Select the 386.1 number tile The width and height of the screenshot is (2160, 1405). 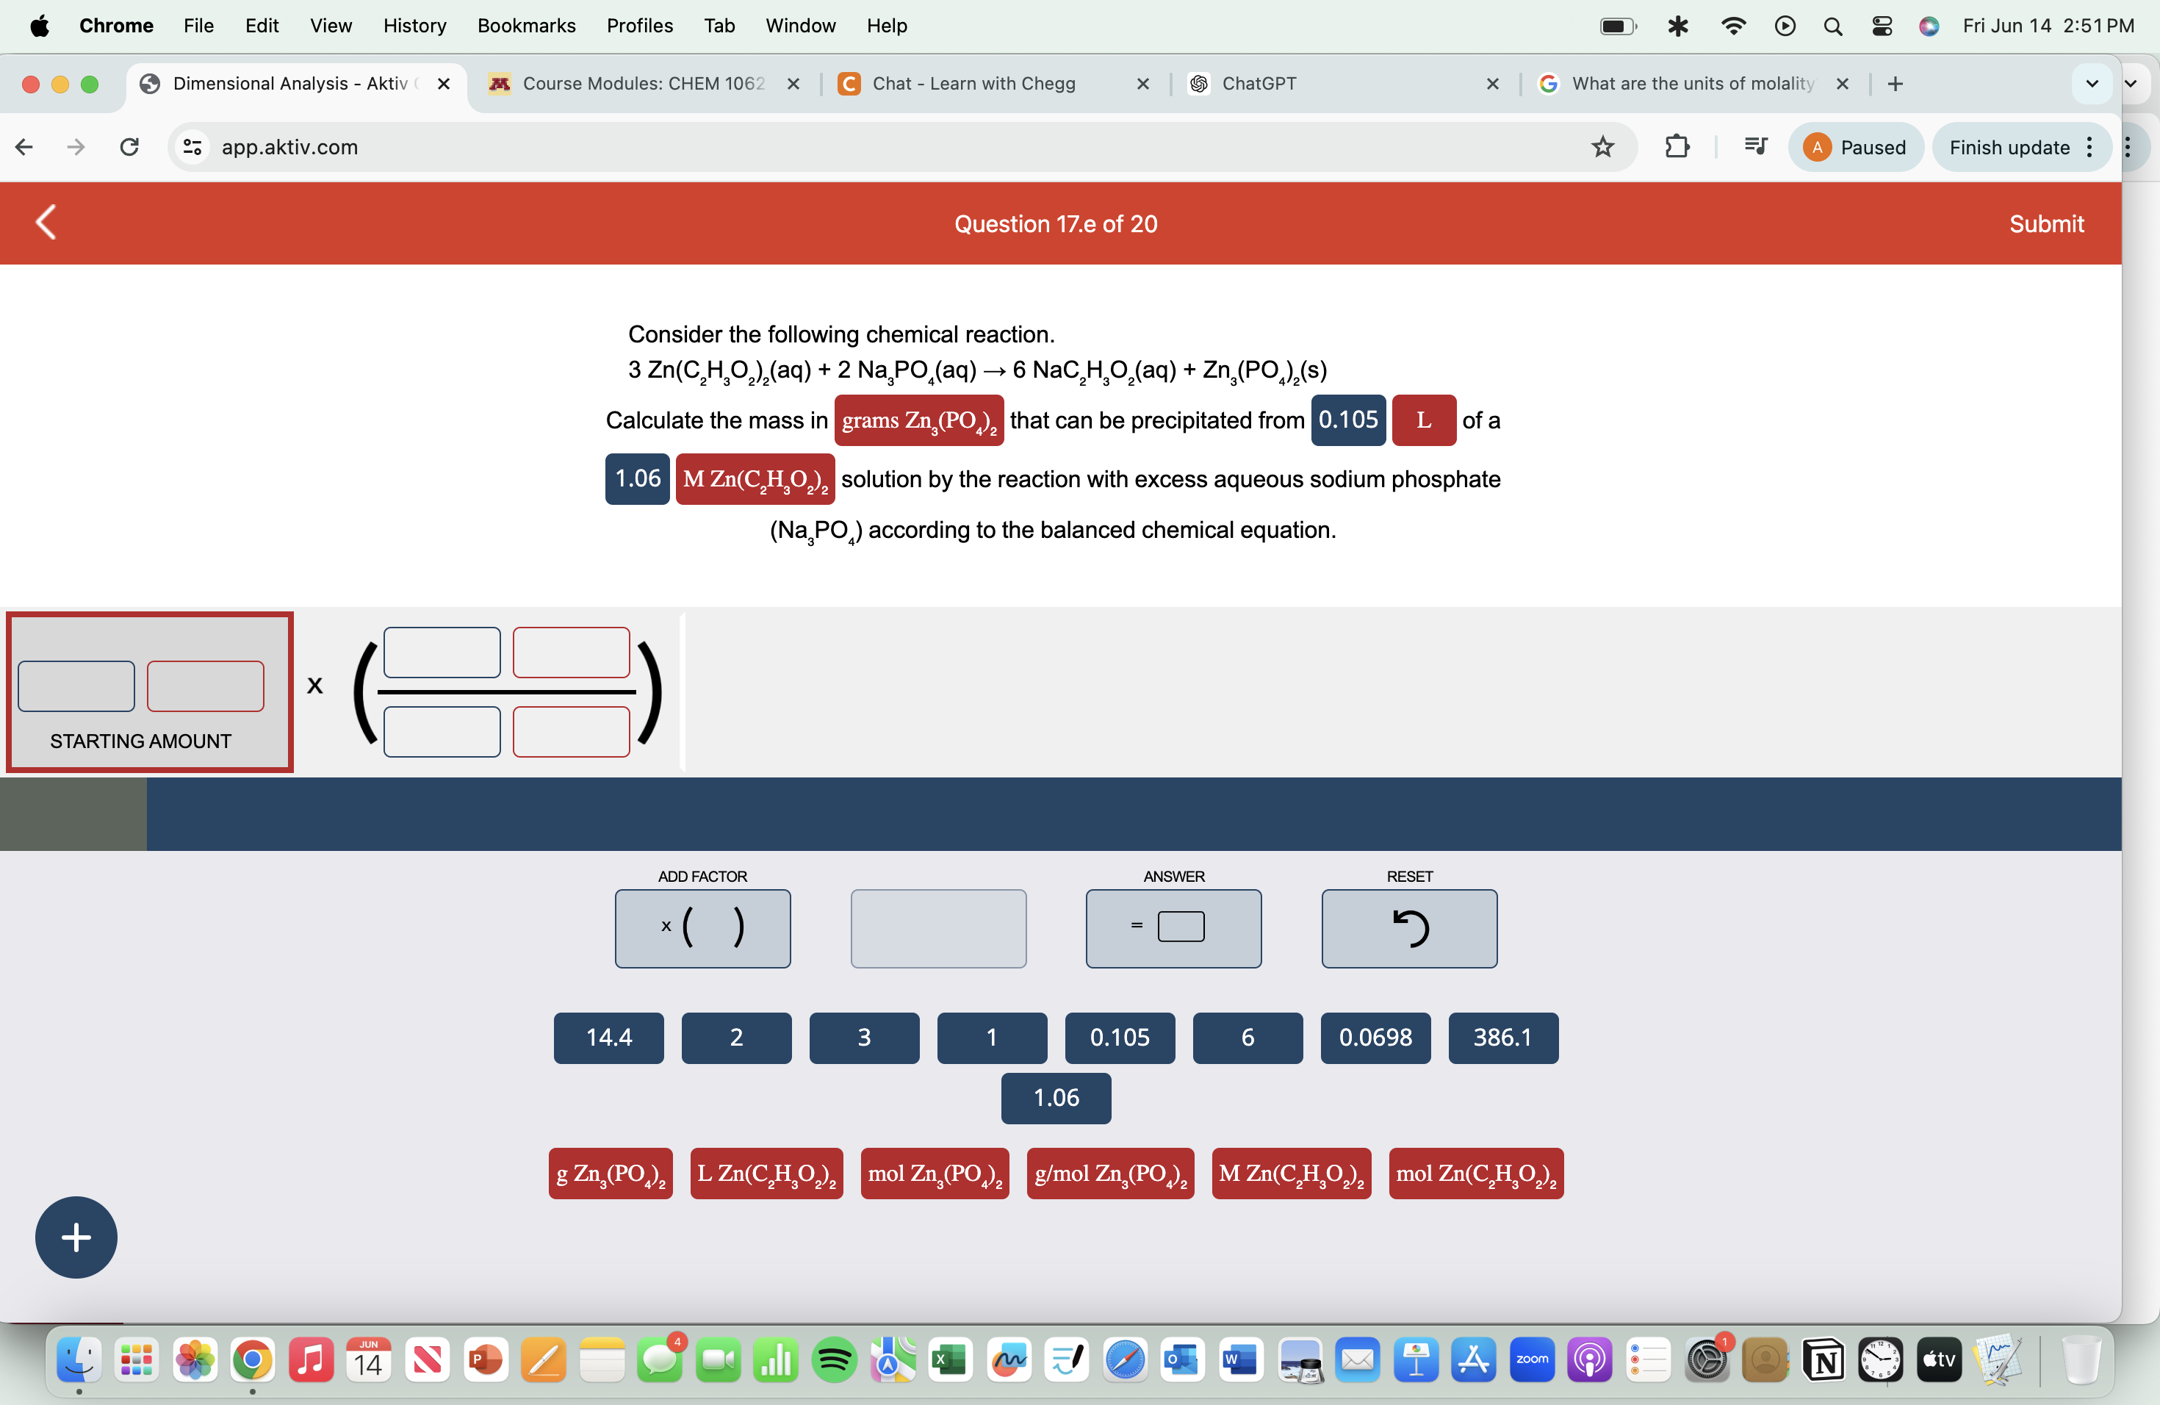(1503, 1038)
